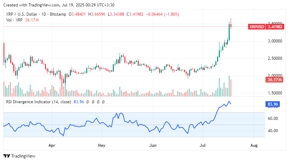Screen dimensions: 289x162
Task: Click the red 36.17M volume axis tag
Action: pyautogui.click(x=274, y=80)
